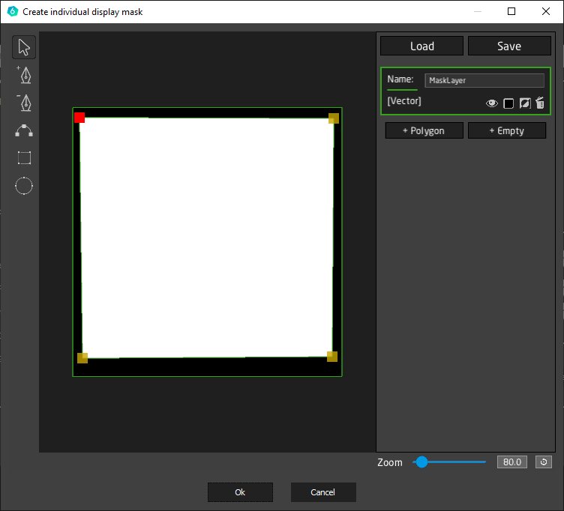Add a new Polygon layer

424,130
